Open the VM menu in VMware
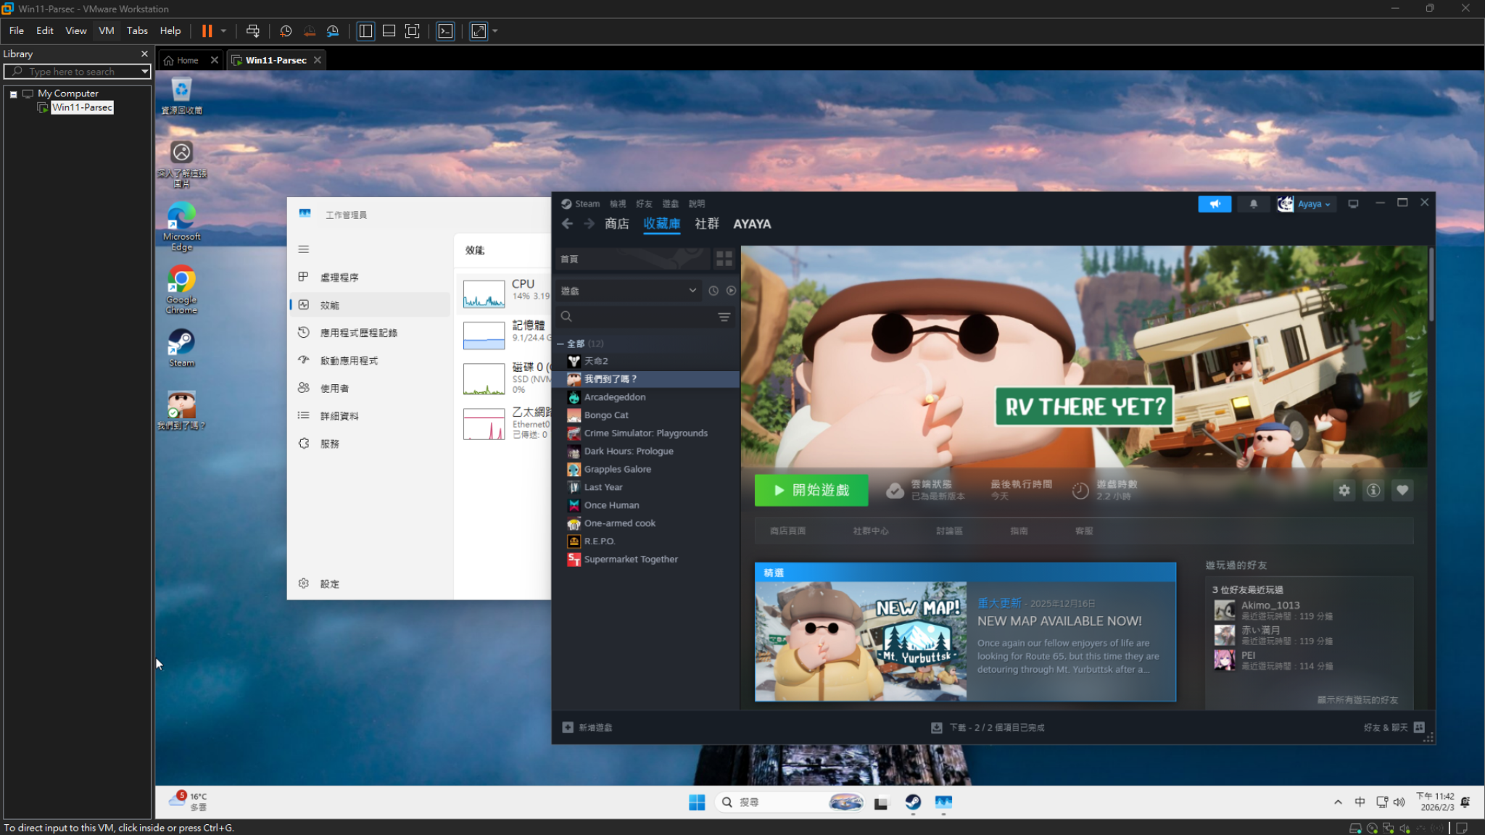This screenshot has height=835, width=1485. click(106, 30)
